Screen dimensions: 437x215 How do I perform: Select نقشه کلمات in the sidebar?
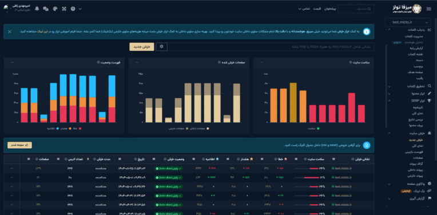coord(416,54)
